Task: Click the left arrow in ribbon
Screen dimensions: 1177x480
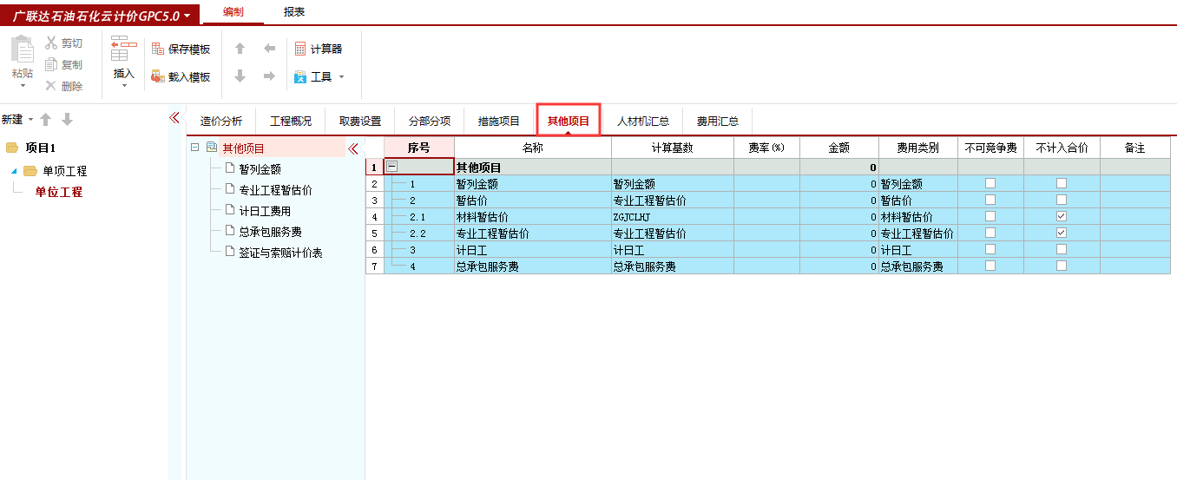Action: point(269,49)
